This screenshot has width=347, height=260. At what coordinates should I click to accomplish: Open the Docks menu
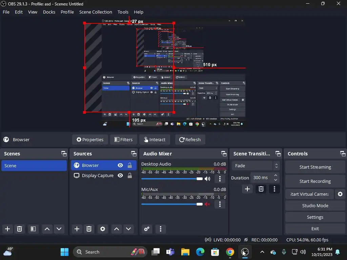(49, 12)
